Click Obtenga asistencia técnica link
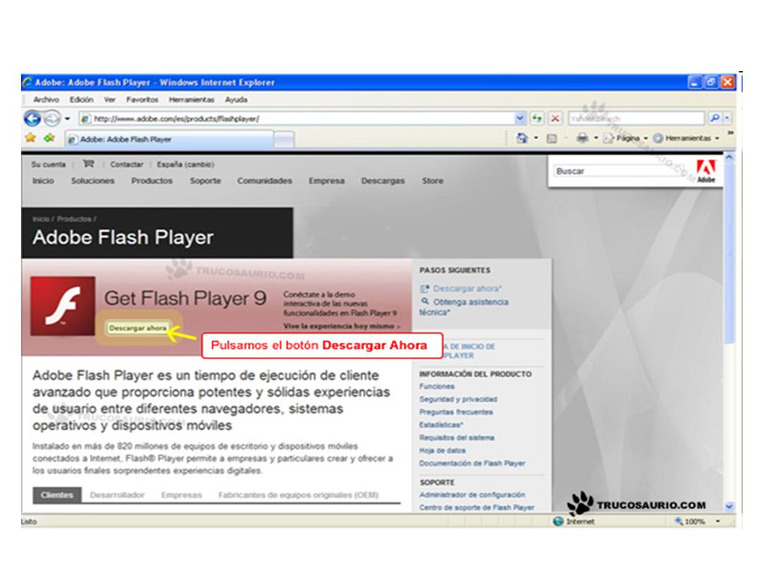 [x=464, y=307]
